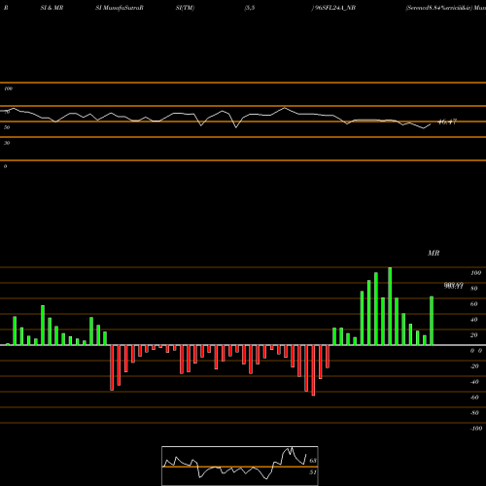The image size is (486, 486).
Task: Click the end of the white RSI line
Action: click(x=431, y=124)
